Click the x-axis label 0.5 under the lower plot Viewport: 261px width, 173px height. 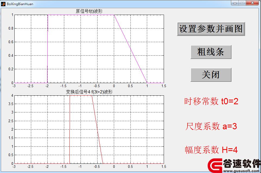click(131, 166)
